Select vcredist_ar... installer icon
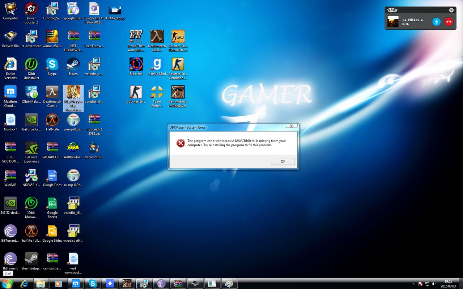The height and width of the screenshot is (289, 463). tap(94, 66)
